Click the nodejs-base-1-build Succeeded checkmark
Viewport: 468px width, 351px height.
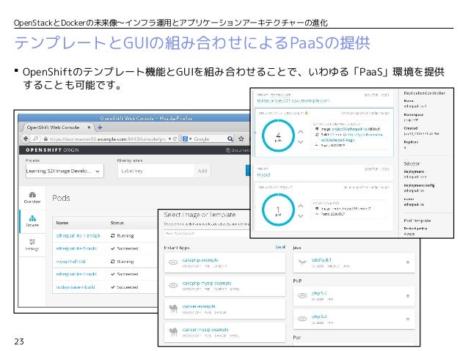tap(112, 287)
